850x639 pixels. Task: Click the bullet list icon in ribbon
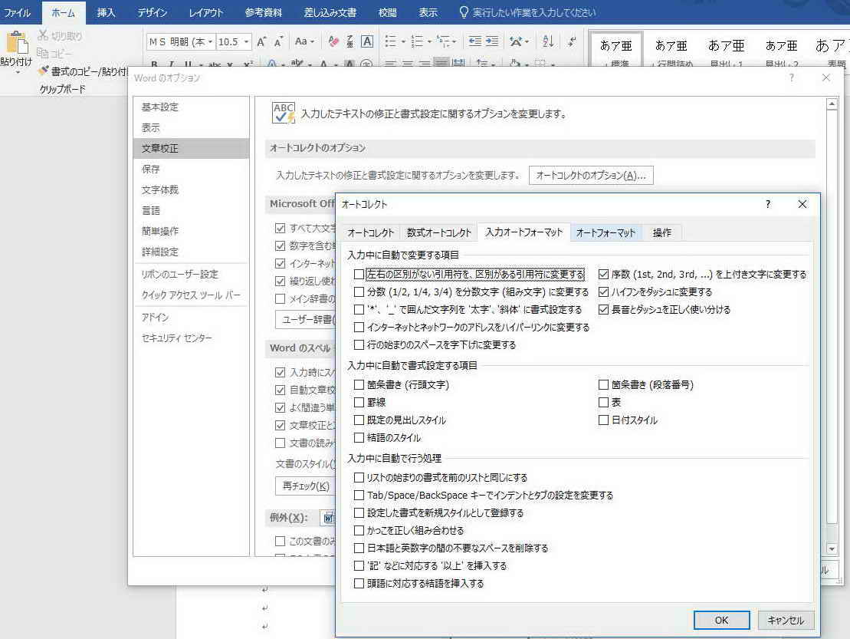[389, 41]
